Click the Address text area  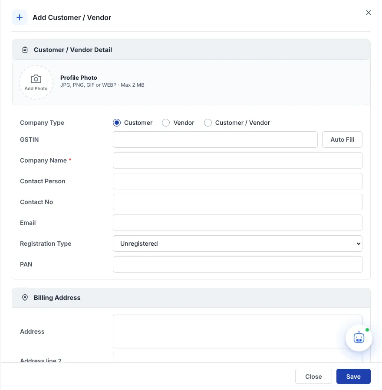tap(237, 331)
